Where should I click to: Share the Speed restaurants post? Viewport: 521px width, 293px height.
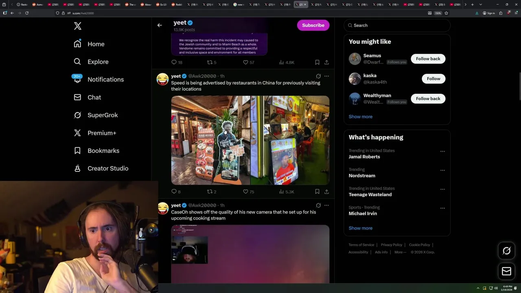pos(326,192)
